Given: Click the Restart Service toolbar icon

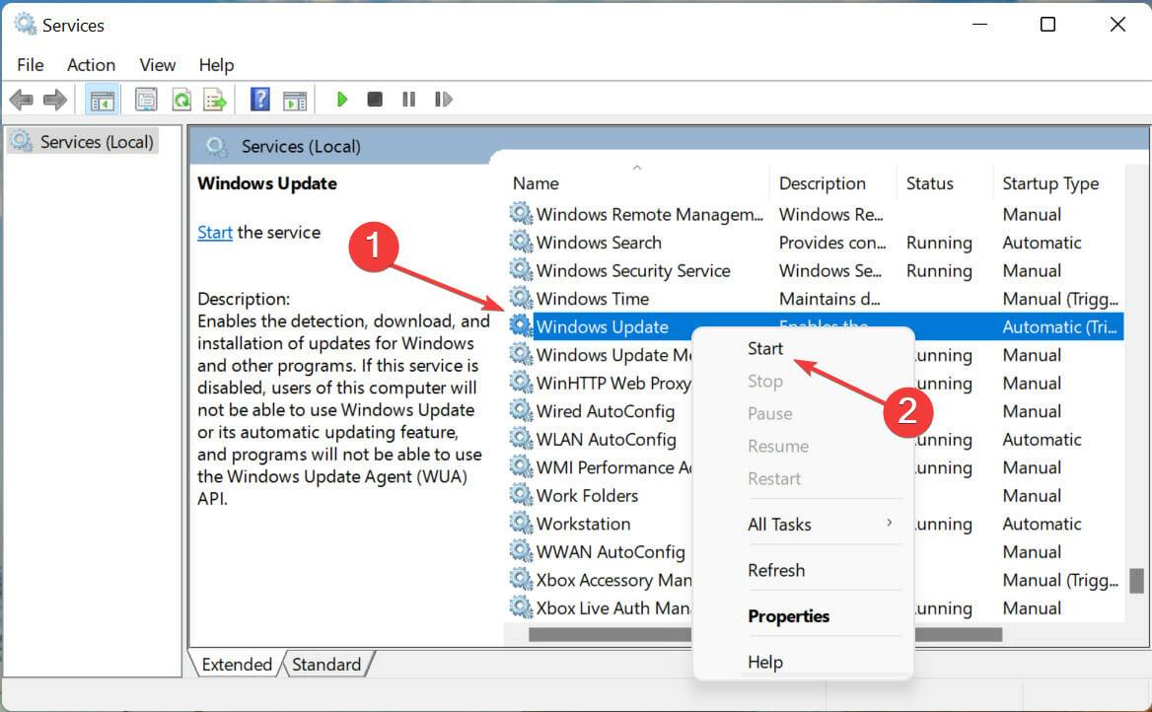Looking at the screenshot, I should click(443, 100).
